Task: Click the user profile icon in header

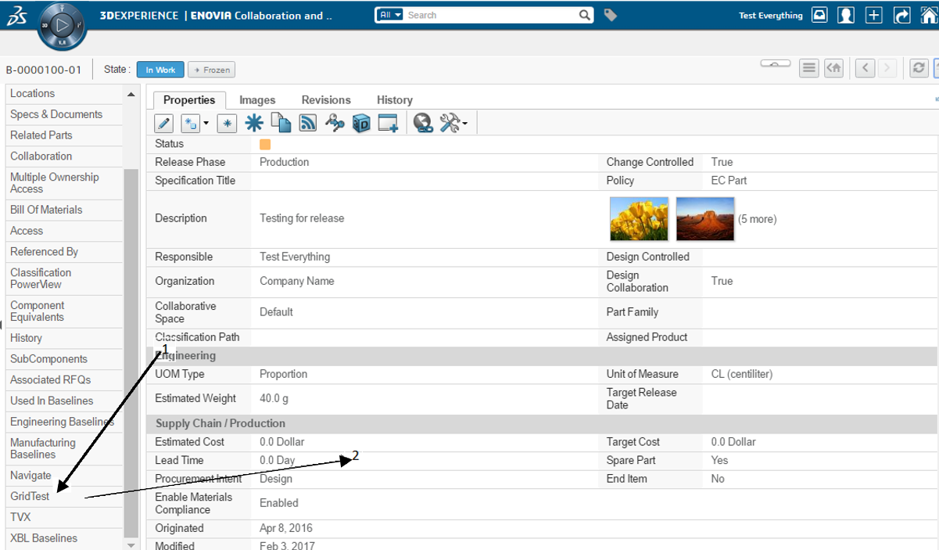Action: click(846, 16)
